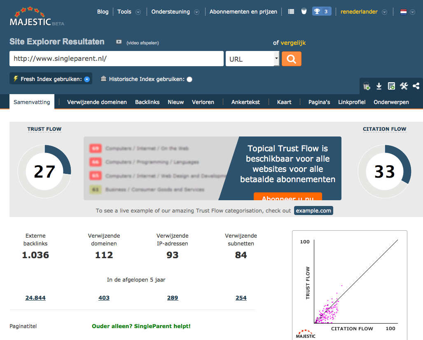Add this URL to the bucket
The width and height of the screenshot is (423, 340).
(x=366, y=86)
